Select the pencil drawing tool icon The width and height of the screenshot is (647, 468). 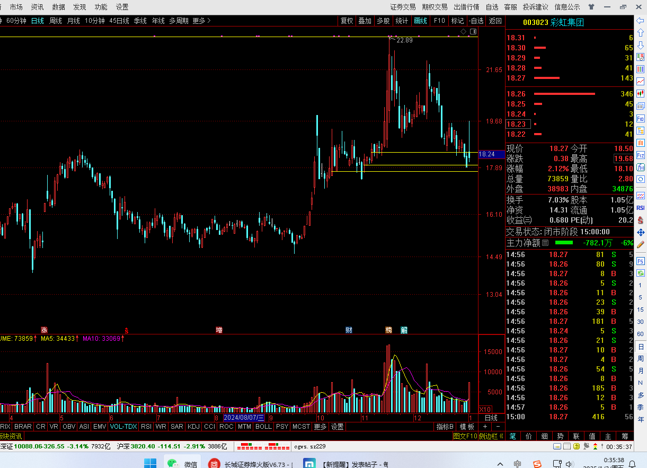pos(641,244)
